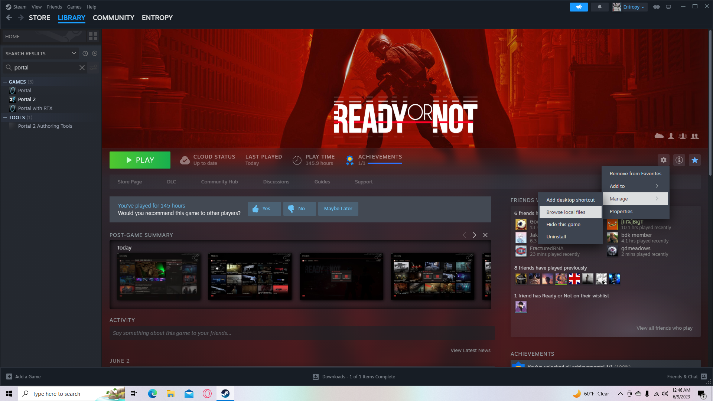Click the recent activity clock icon
This screenshot has height=401, width=713.
[x=85, y=53]
